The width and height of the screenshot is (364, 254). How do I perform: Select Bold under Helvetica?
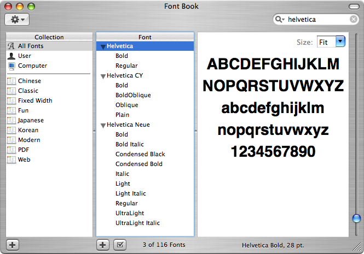click(x=122, y=56)
